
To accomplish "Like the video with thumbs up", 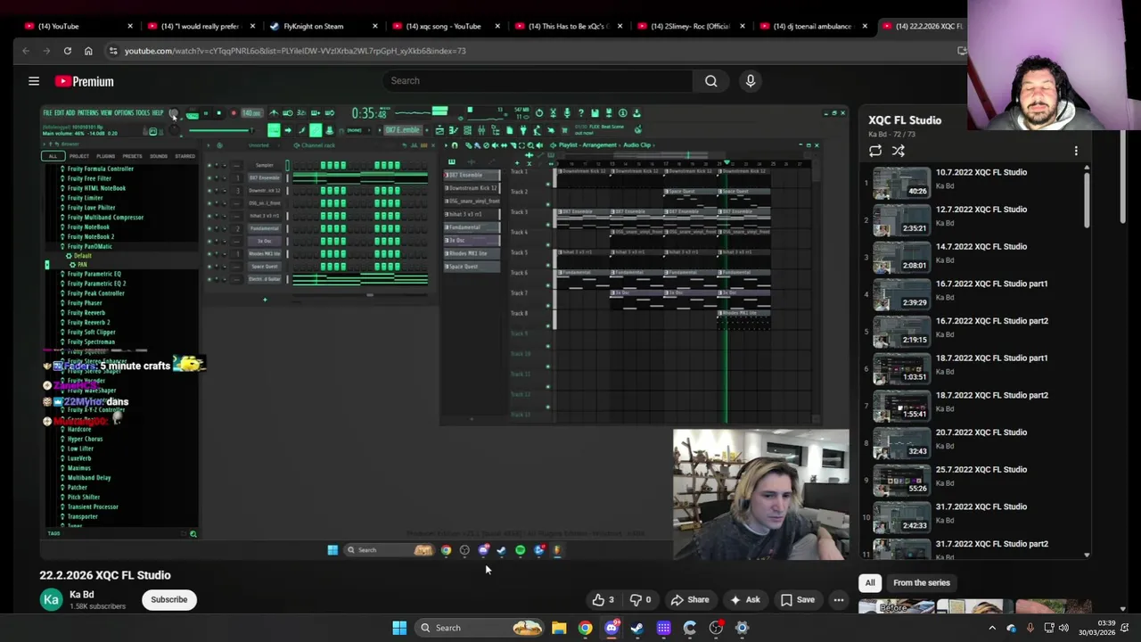I will click(603, 600).
